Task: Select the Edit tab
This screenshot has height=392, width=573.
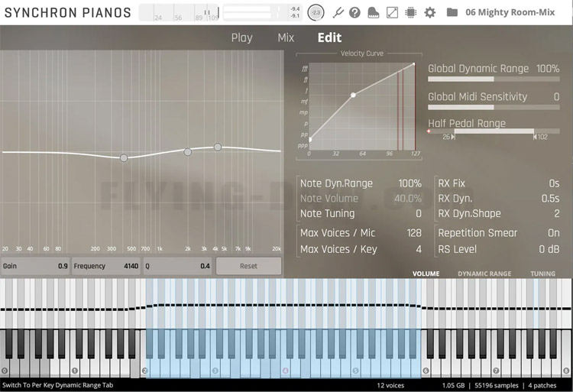Action: pos(329,37)
